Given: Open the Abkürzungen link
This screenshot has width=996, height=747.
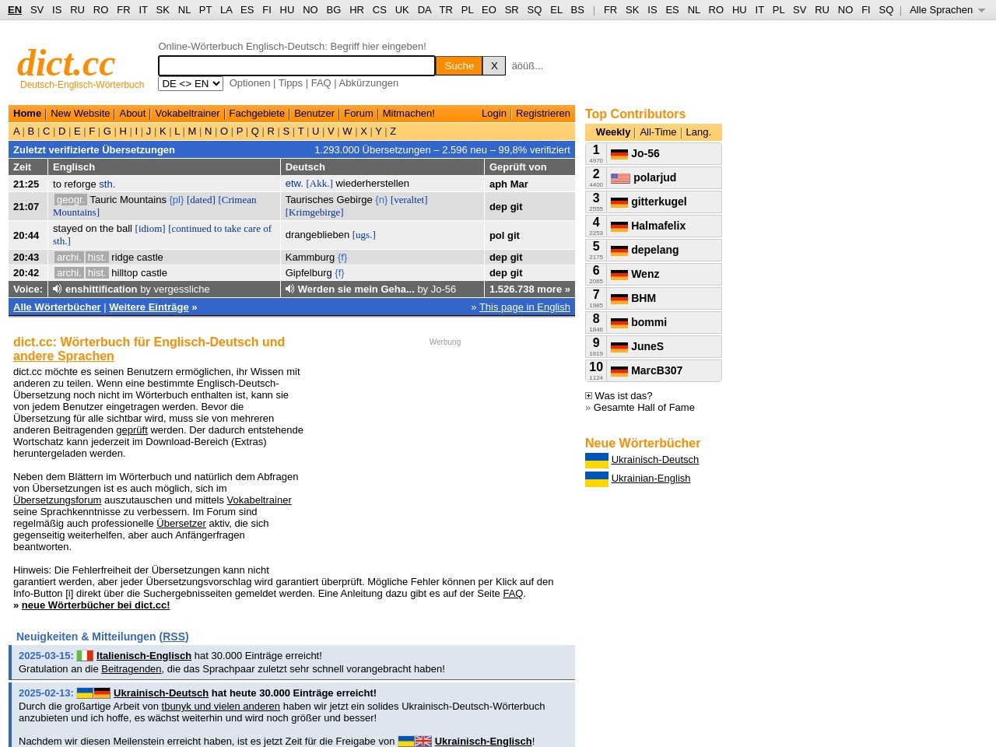Looking at the screenshot, I should click(x=369, y=83).
